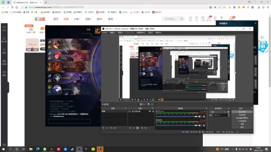Open source Filters button above docks

tap(150, 104)
